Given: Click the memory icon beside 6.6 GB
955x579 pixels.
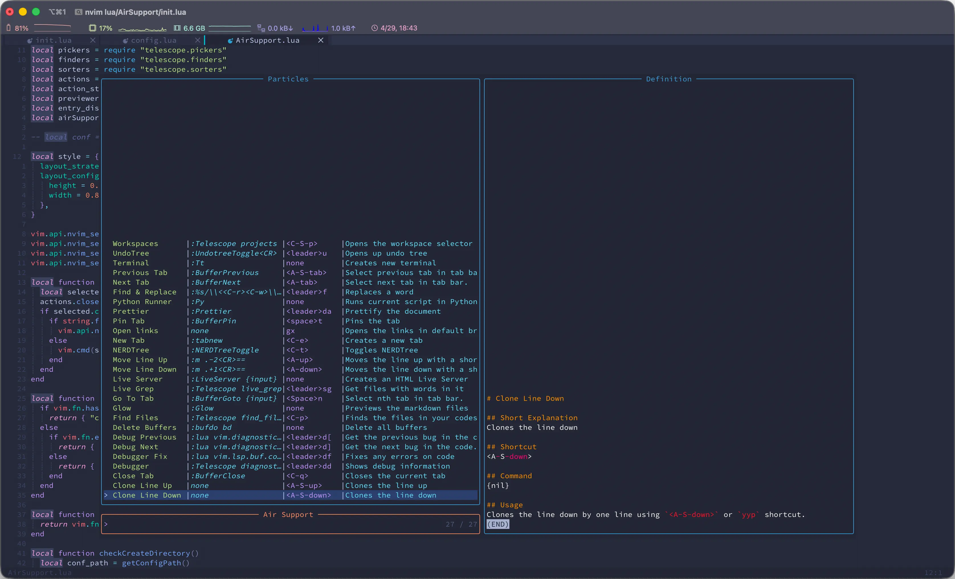Looking at the screenshot, I should point(177,28).
